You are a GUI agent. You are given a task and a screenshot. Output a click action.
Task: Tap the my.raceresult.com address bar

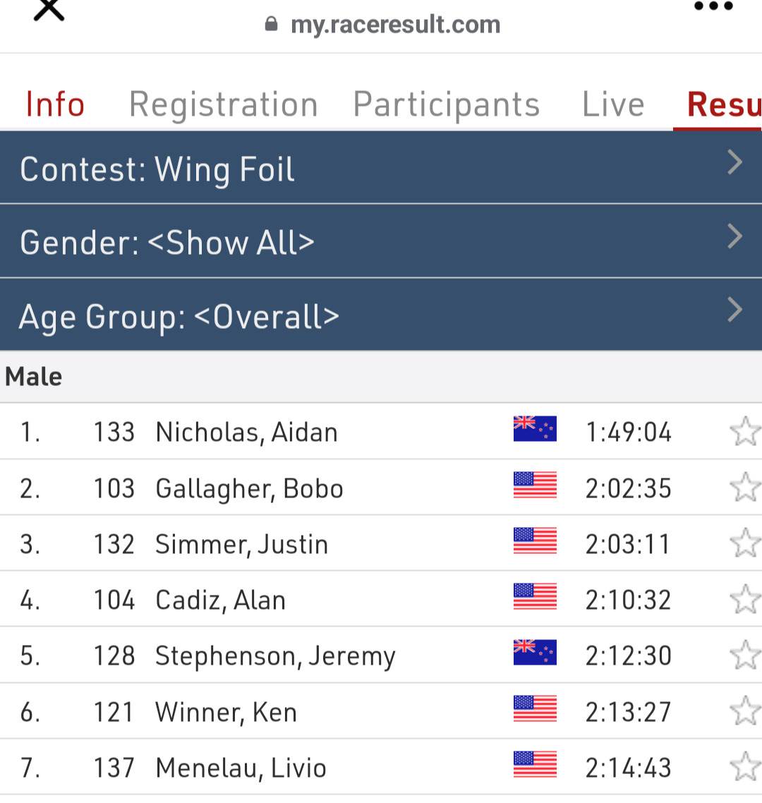coord(395,25)
